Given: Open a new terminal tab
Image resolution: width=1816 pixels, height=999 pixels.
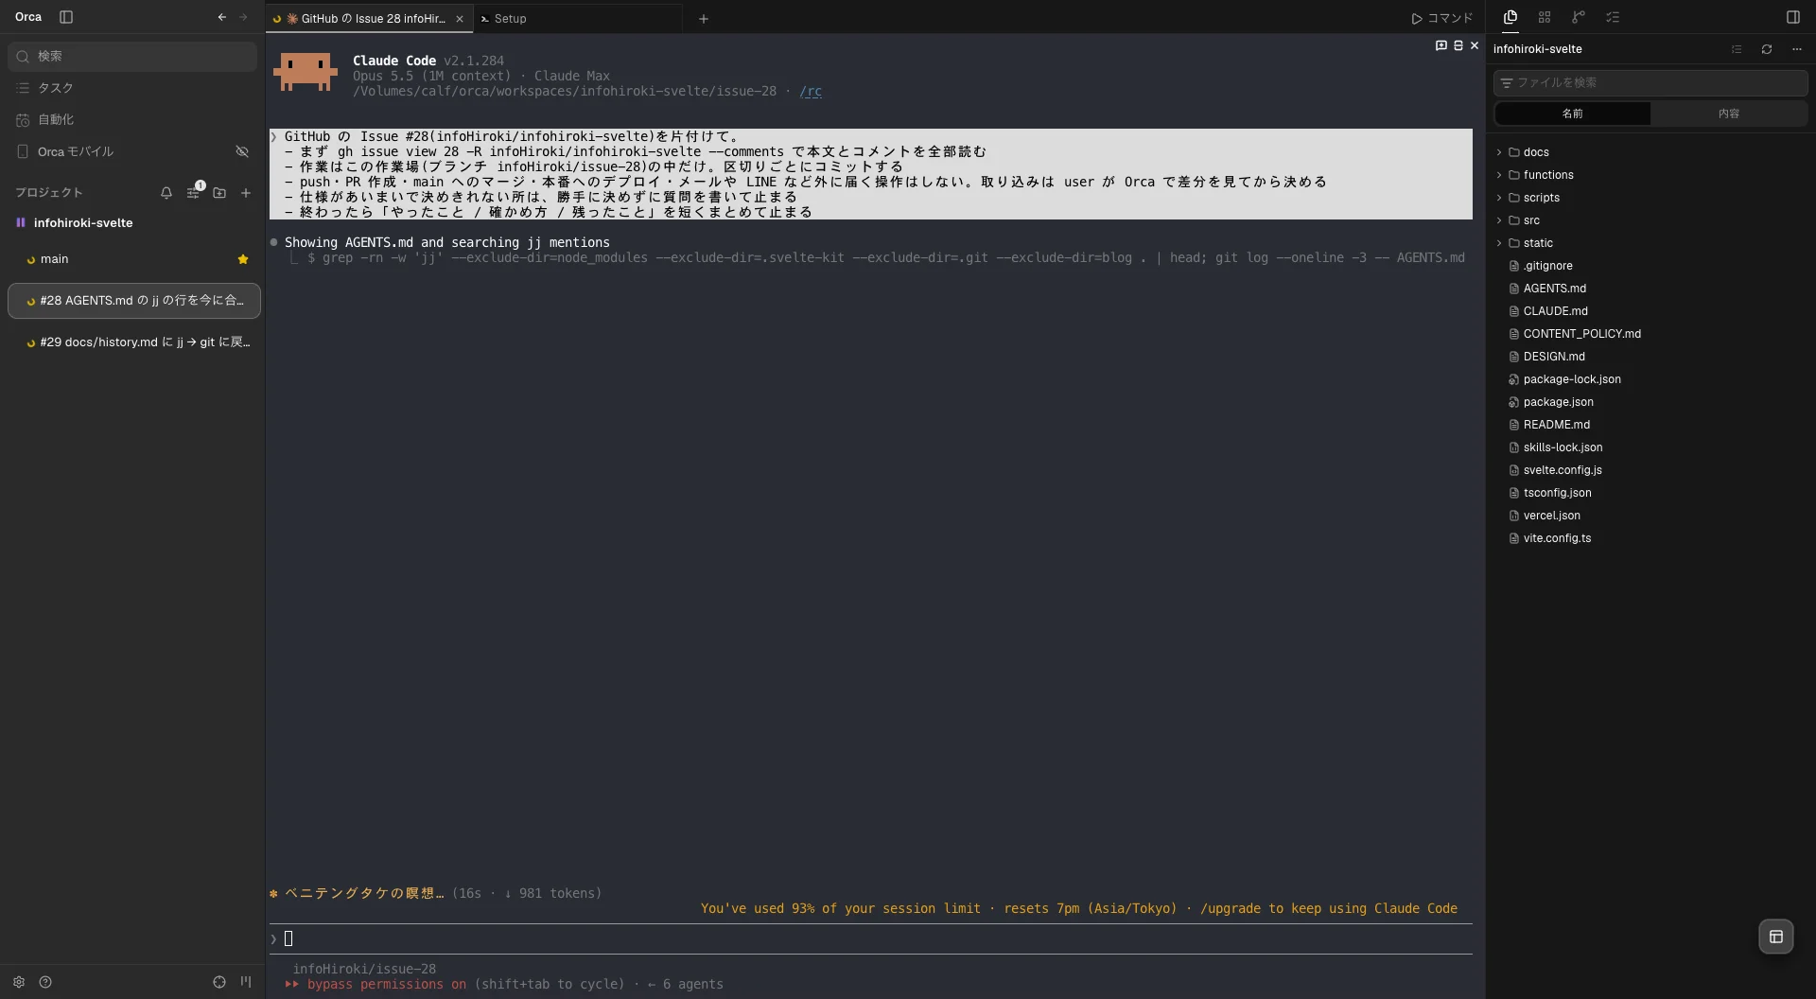Looking at the screenshot, I should [x=704, y=18].
